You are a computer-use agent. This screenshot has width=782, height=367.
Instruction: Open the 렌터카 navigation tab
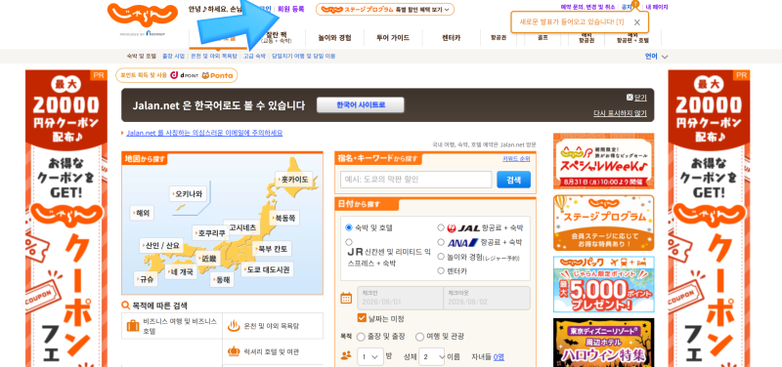tap(451, 38)
